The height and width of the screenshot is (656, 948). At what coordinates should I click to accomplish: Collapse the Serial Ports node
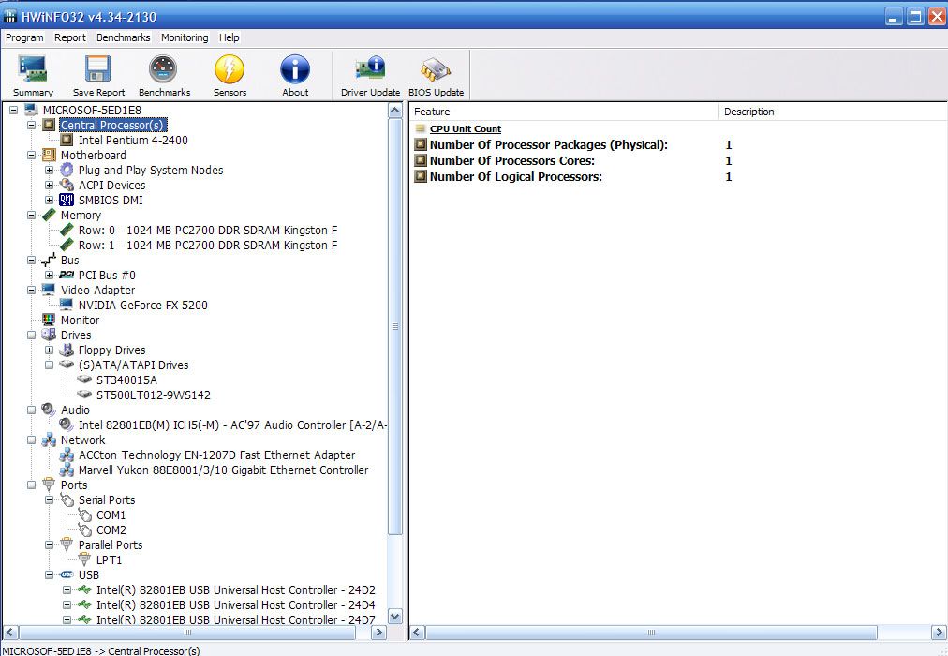coord(50,500)
